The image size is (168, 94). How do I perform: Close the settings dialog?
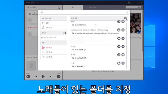coord(127,12)
